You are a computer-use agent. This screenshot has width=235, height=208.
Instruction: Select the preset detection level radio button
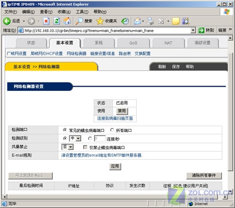[x=65, y=138]
